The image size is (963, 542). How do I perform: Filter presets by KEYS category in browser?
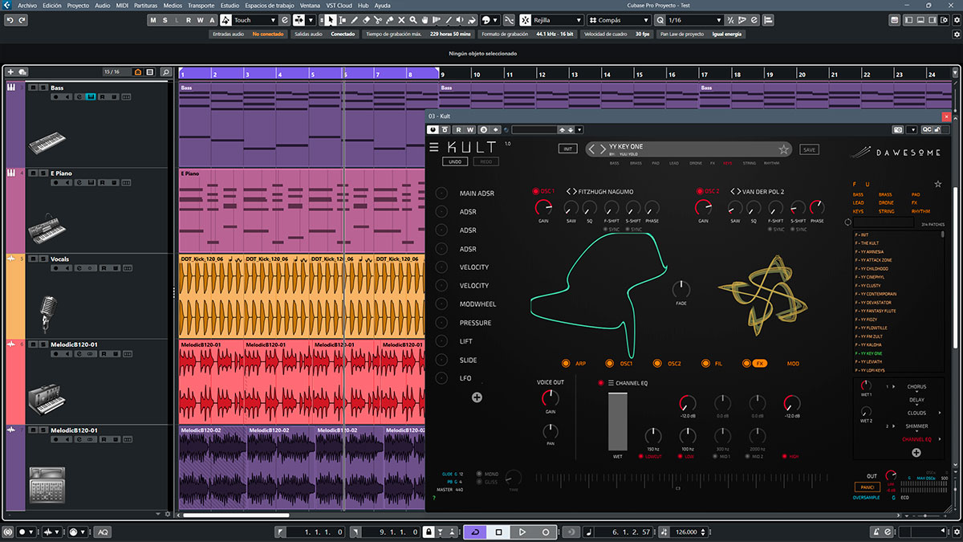click(858, 211)
